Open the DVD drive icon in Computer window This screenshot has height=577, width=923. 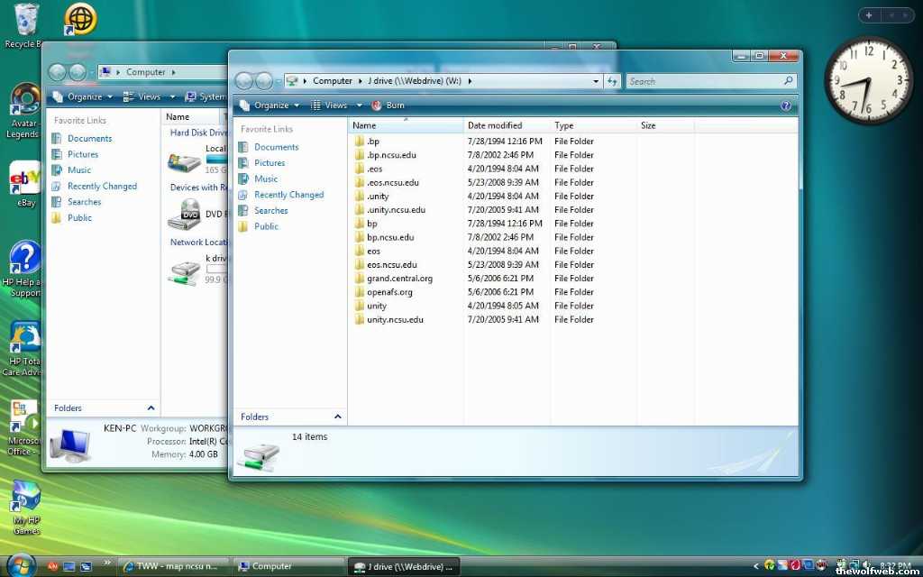tap(184, 215)
